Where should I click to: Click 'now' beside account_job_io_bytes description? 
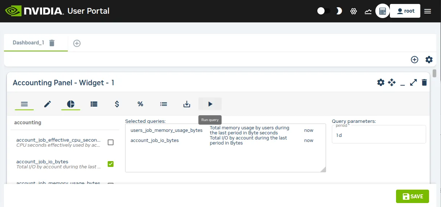coord(309,140)
